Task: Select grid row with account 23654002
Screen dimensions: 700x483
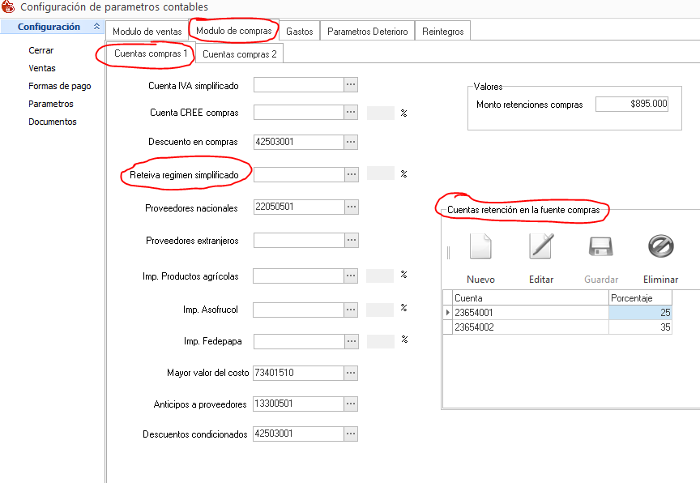Action: (527, 327)
